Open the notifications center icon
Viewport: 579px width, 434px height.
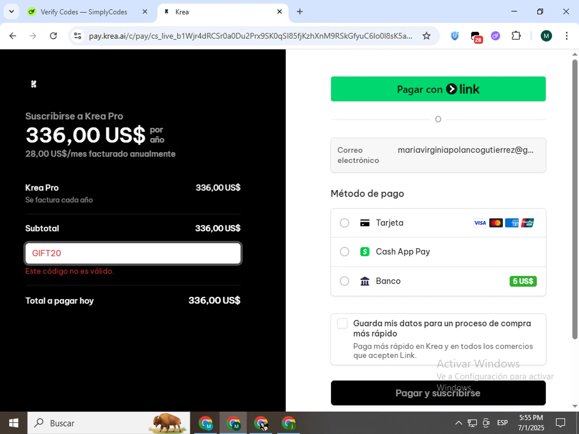click(x=560, y=423)
